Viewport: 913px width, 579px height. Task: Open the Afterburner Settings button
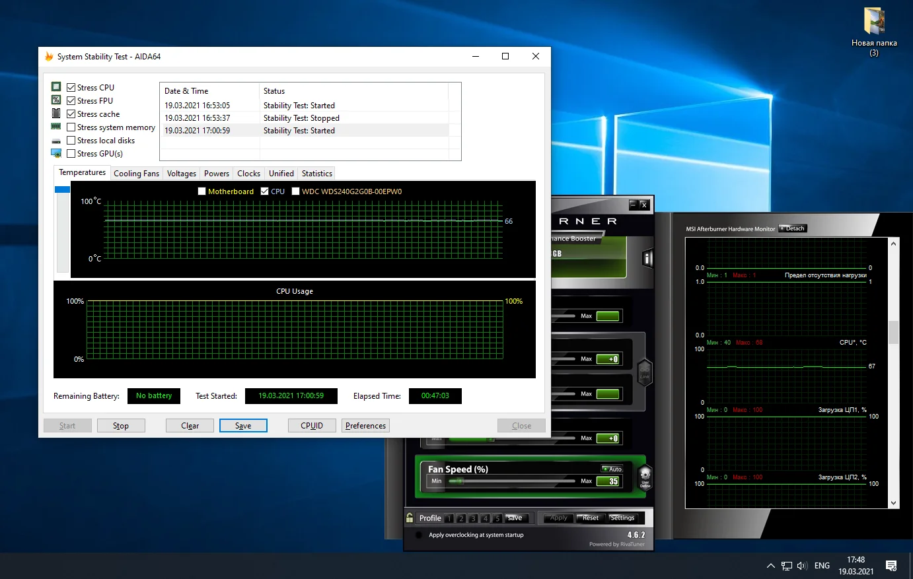622,518
